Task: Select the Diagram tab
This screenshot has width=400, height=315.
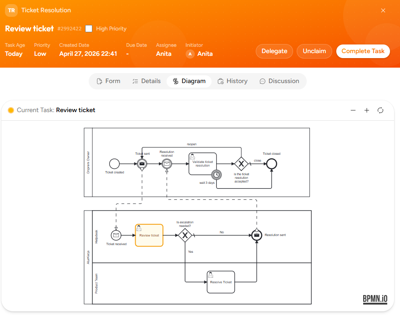Action: pos(189,81)
